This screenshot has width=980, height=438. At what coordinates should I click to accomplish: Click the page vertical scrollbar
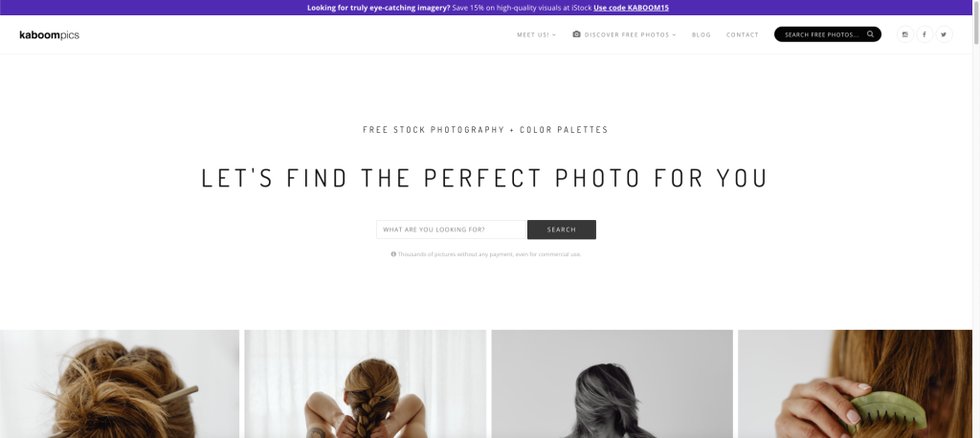point(976,219)
